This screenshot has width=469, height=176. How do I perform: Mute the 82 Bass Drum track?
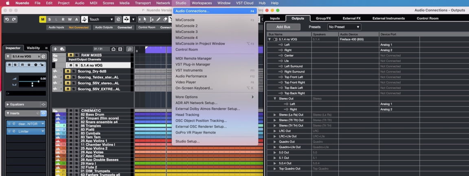[x=71, y=114]
